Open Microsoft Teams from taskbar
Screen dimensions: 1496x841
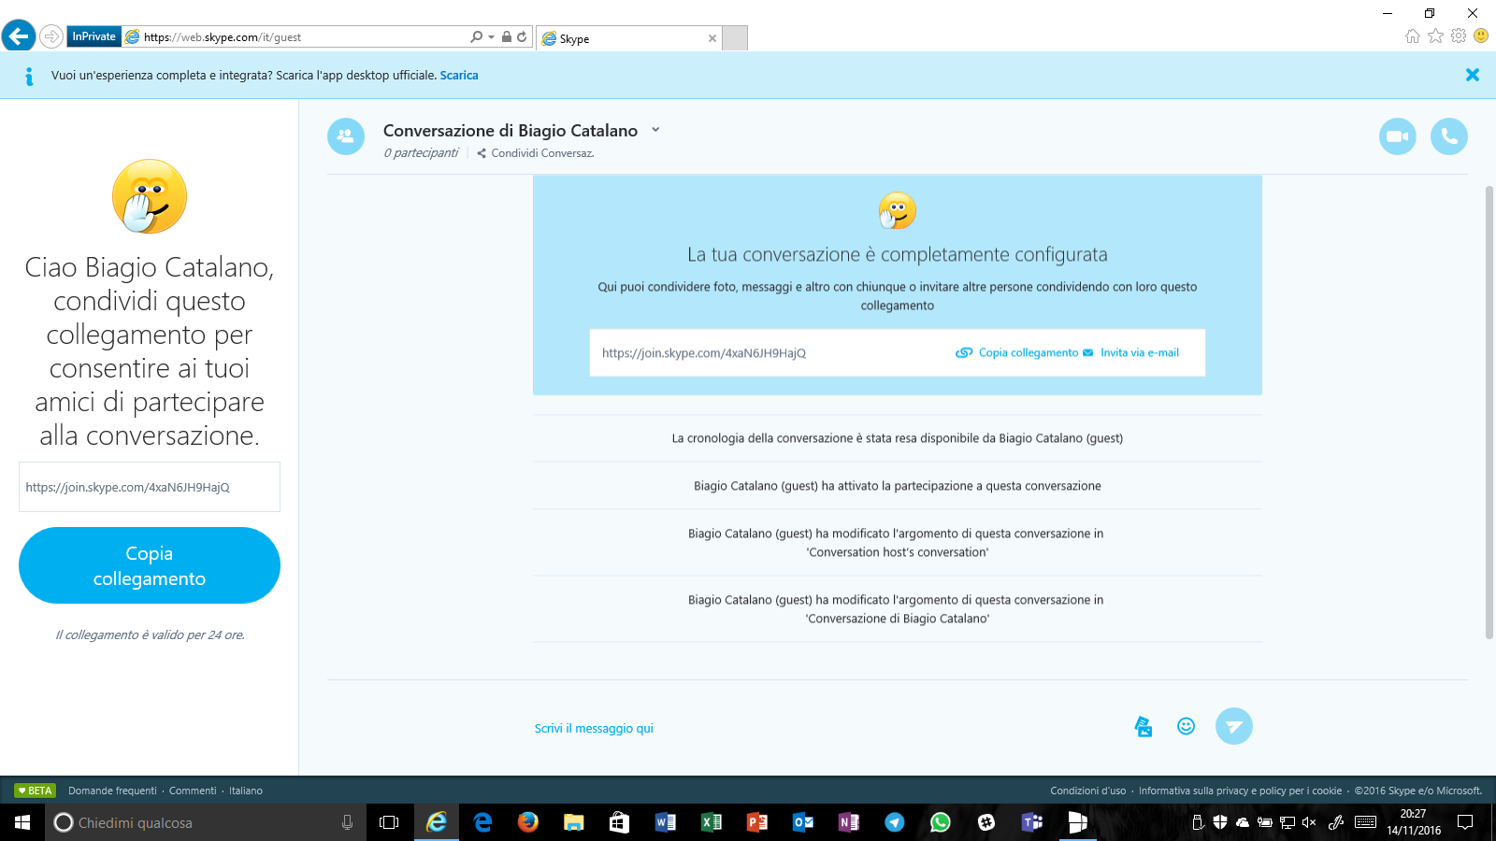pyautogui.click(x=1032, y=822)
